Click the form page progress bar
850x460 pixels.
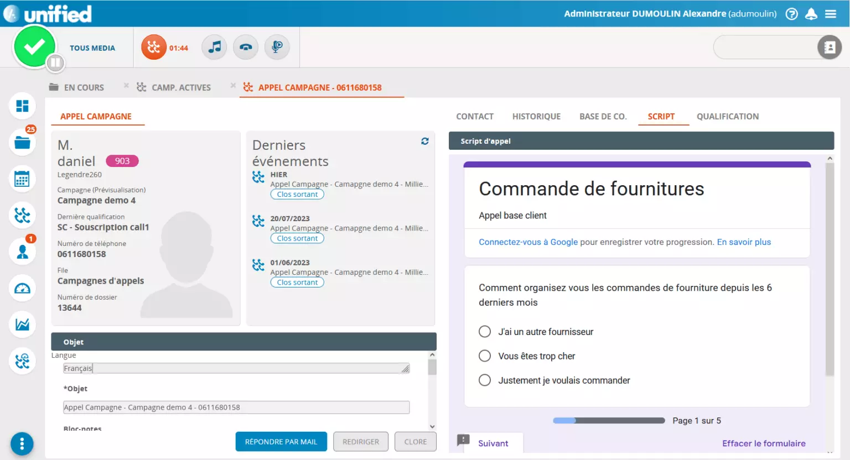(x=609, y=421)
